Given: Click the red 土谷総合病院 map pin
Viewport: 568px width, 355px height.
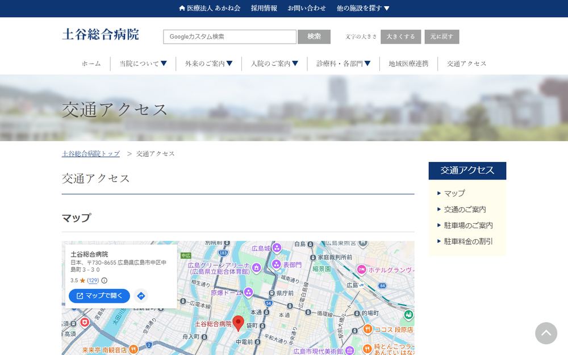Looking at the screenshot, I should 238,323.
